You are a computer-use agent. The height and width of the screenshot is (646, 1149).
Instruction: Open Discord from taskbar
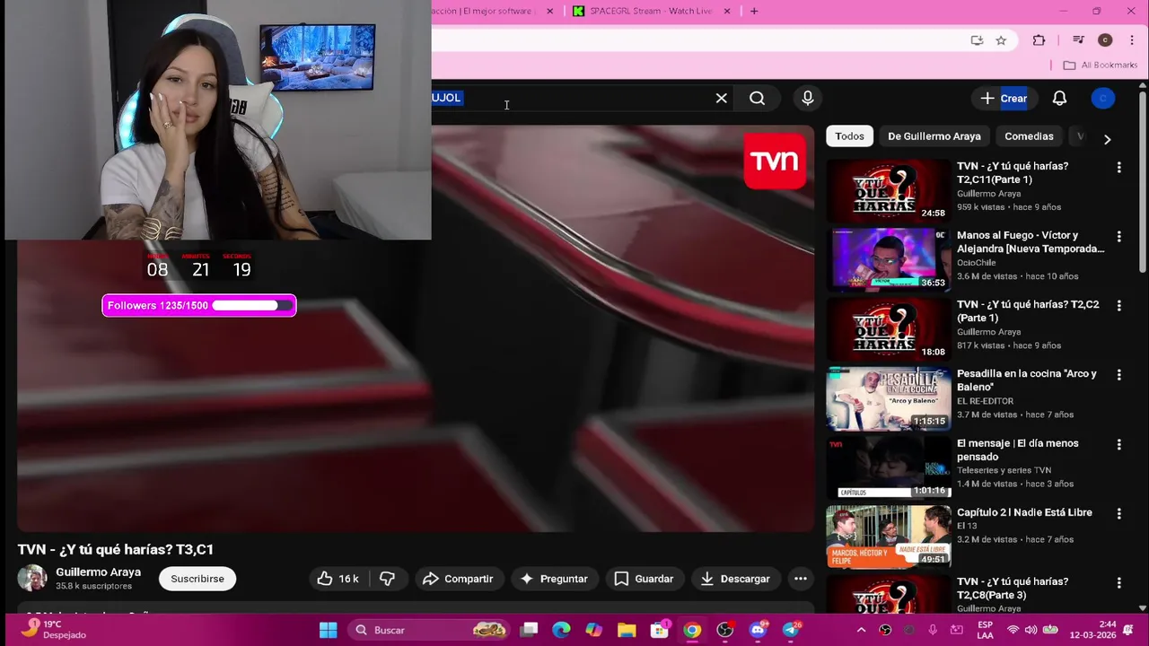[x=758, y=630]
